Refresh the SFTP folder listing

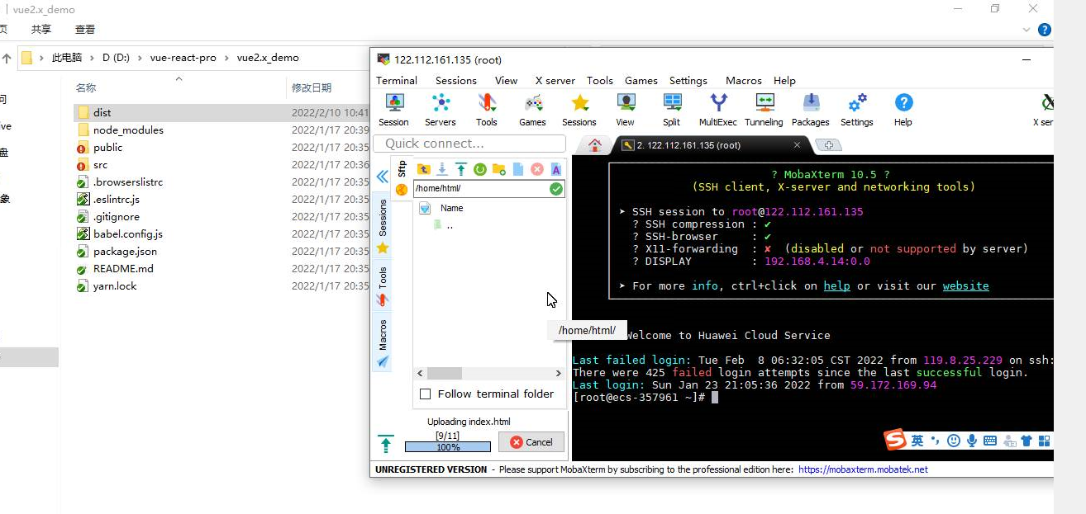(480, 169)
